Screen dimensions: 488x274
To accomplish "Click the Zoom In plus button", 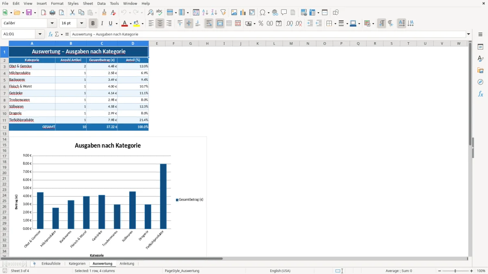I will click(472, 271).
